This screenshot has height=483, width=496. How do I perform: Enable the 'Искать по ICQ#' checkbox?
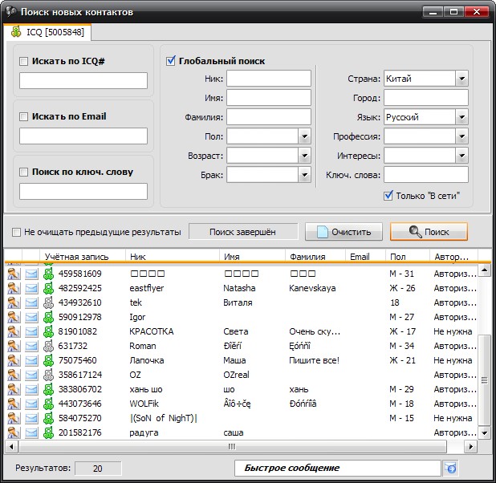24,61
